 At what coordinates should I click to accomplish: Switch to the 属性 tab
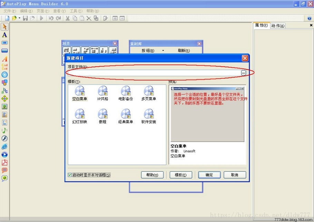coord(262,25)
